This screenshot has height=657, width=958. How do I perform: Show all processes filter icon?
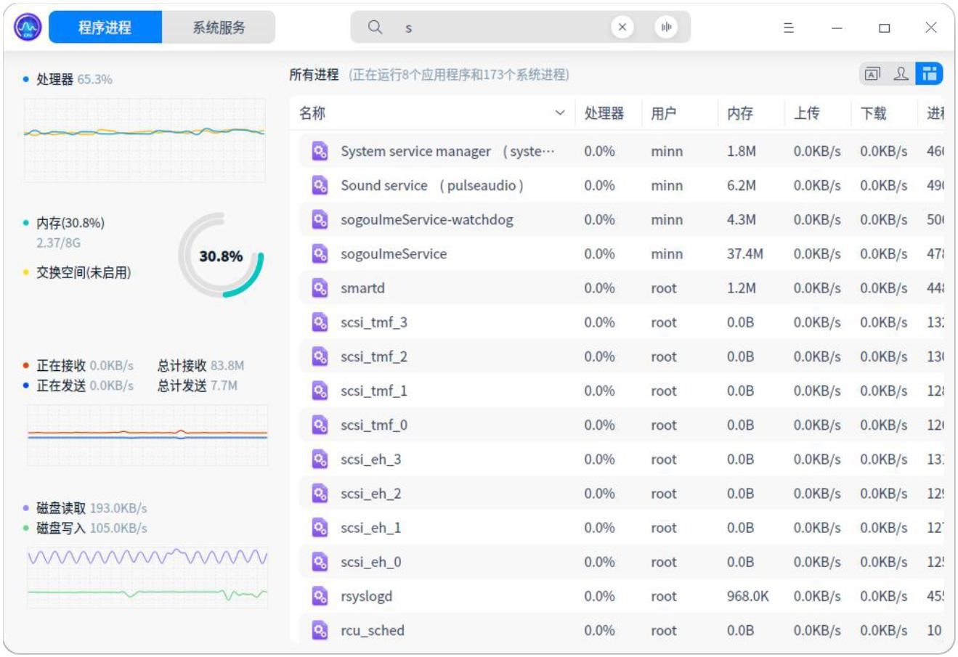click(x=928, y=73)
